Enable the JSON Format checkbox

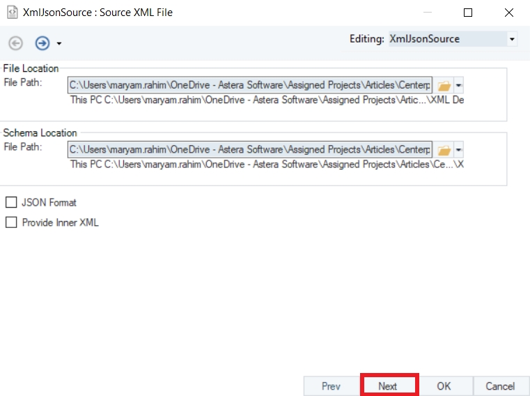tap(11, 202)
